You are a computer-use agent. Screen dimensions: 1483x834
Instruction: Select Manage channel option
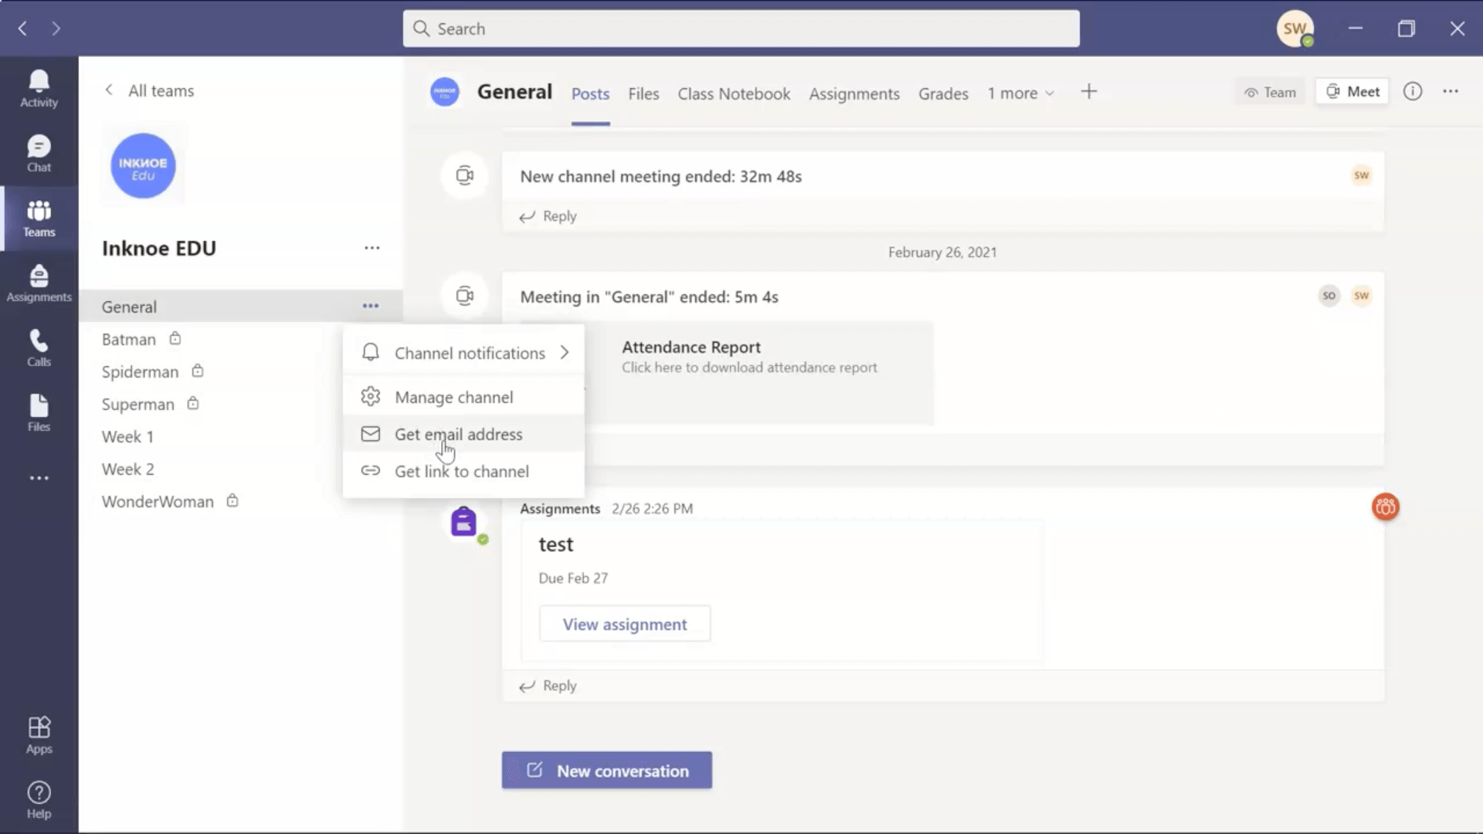point(453,396)
